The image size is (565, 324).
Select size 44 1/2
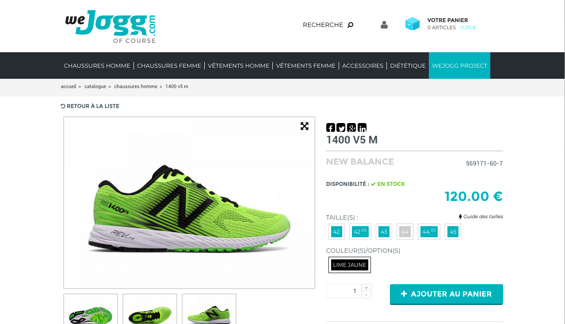click(x=429, y=231)
